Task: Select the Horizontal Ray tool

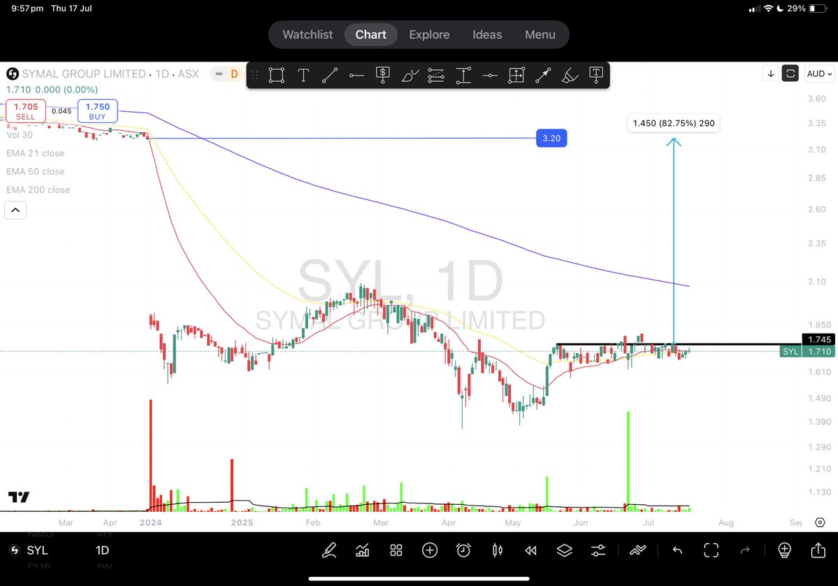Action: pos(356,76)
